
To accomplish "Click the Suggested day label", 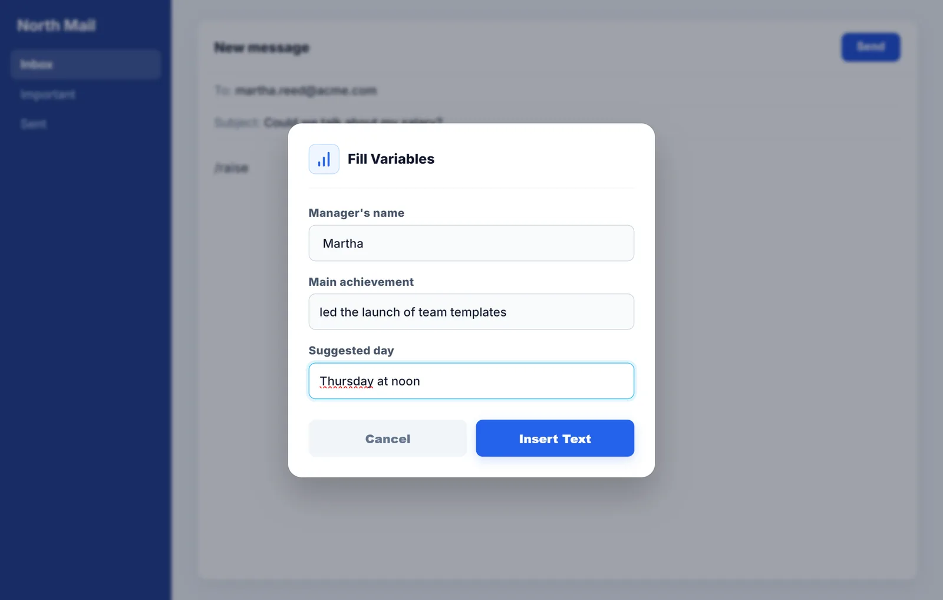I will [x=351, y=351].
